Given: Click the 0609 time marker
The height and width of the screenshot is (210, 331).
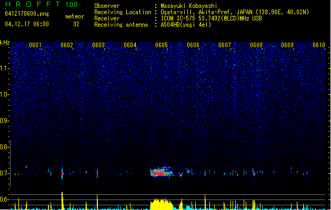Looking at the screenshot, I should tap(287, 45).
